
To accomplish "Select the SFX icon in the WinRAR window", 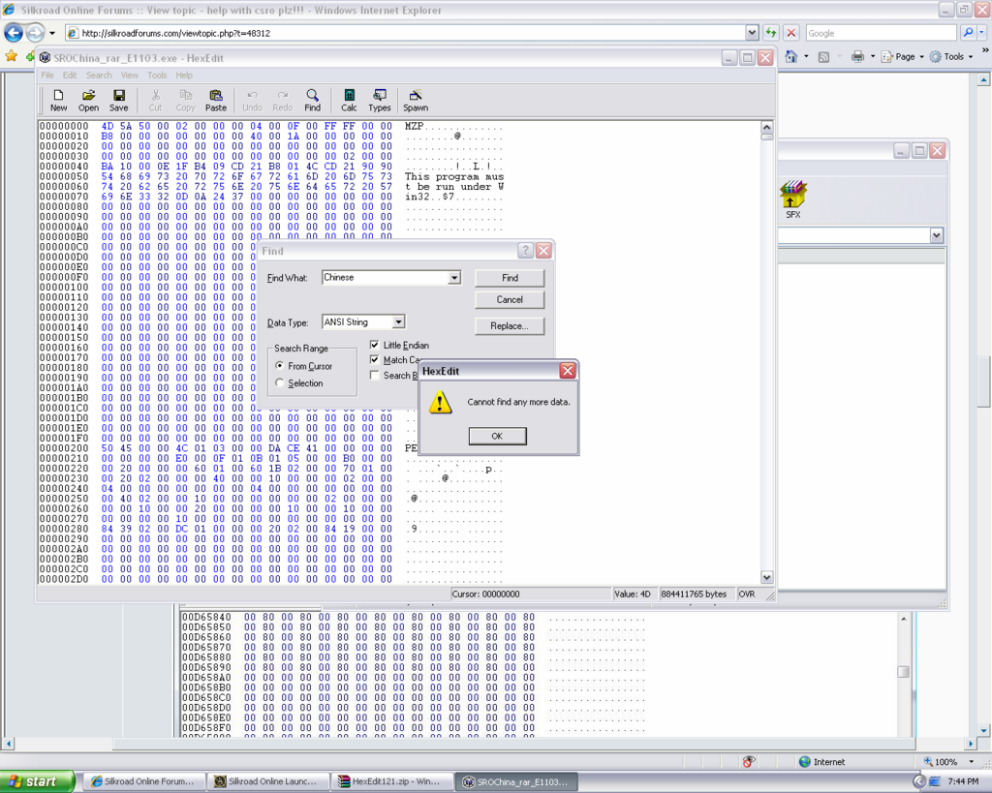I will (x=793, y=199).
